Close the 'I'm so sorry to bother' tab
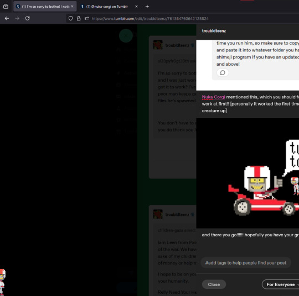This screenshot has height=296, width=299. point(72,7)
